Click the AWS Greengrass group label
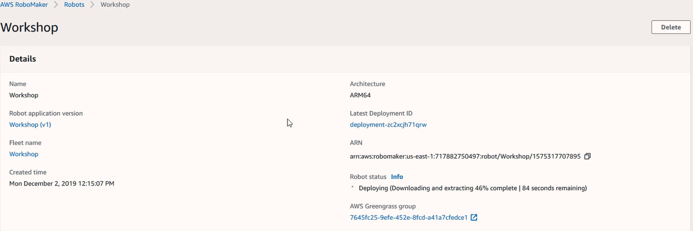This screenshot has width=693, height=231. 383,206
